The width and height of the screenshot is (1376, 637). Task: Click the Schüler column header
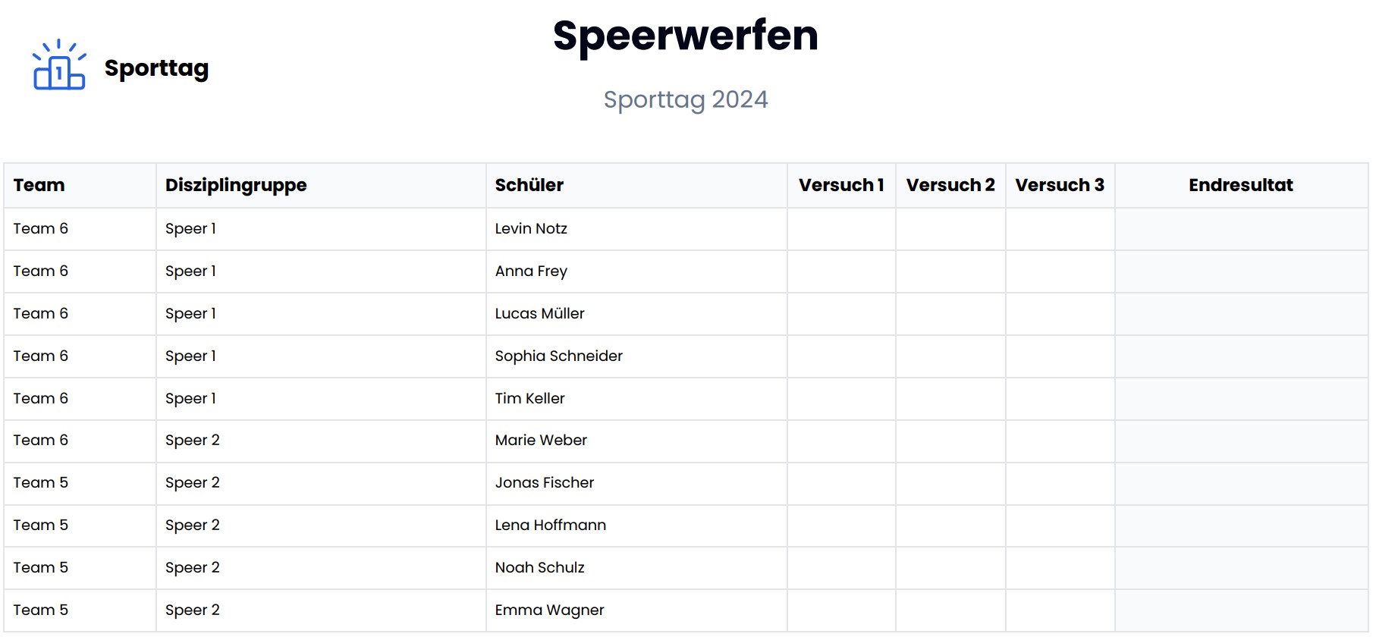[x=529, y=185]
